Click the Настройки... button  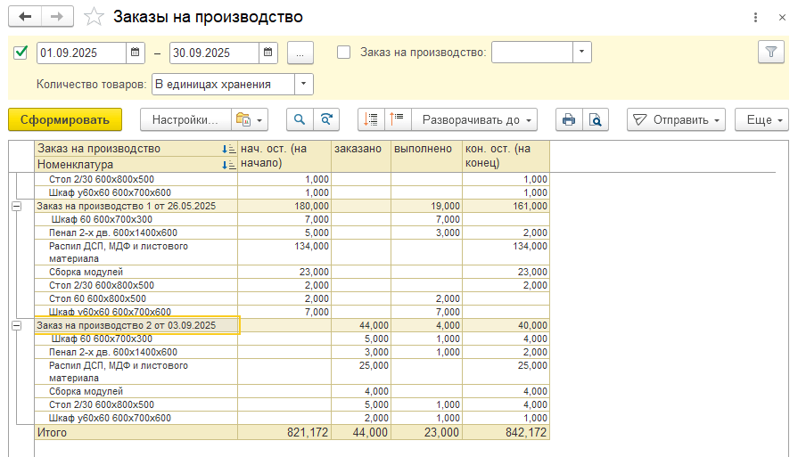(x=184, y=119)
